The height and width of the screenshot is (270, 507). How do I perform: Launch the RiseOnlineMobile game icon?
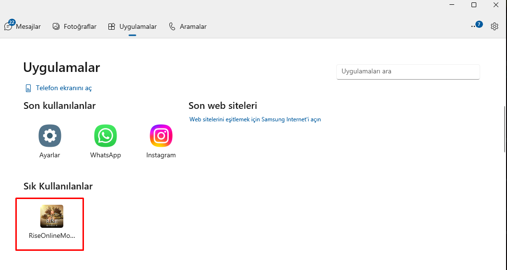52,216
